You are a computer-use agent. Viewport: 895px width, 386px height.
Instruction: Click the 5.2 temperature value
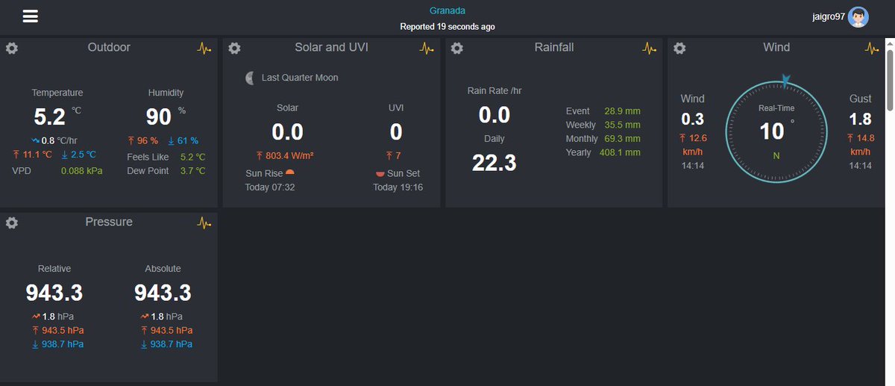click(x=51, y=116)
